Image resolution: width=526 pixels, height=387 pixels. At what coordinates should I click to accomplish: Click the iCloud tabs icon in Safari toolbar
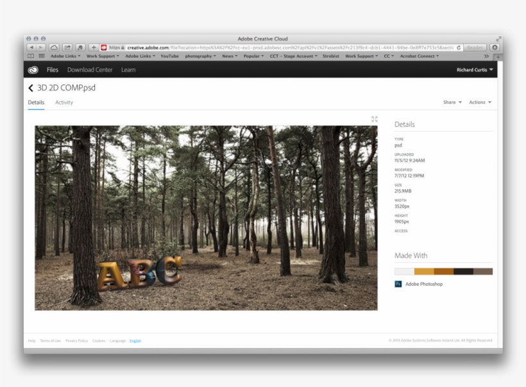pyautogui.click(x=54, y=47)
